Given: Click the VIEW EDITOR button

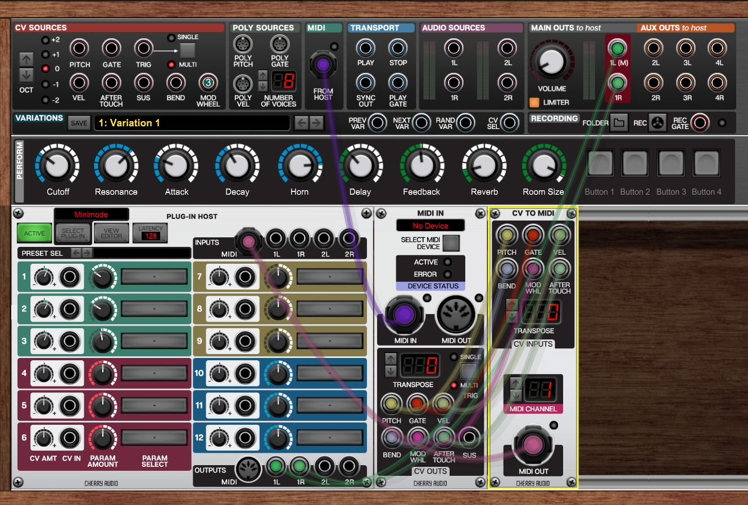Looking at the screenshot, I should (x=111, y=233).
